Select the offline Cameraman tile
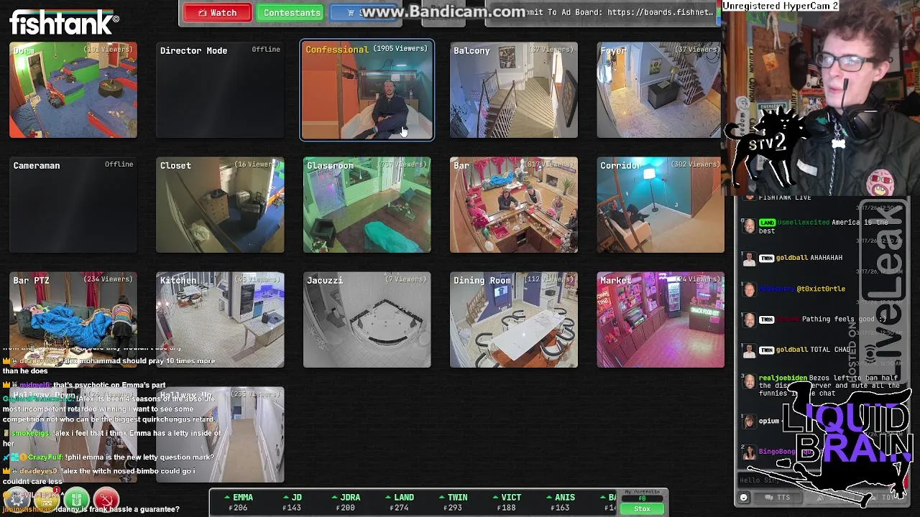This screenshot has width=920, height=517. click(x=73, y=205)
